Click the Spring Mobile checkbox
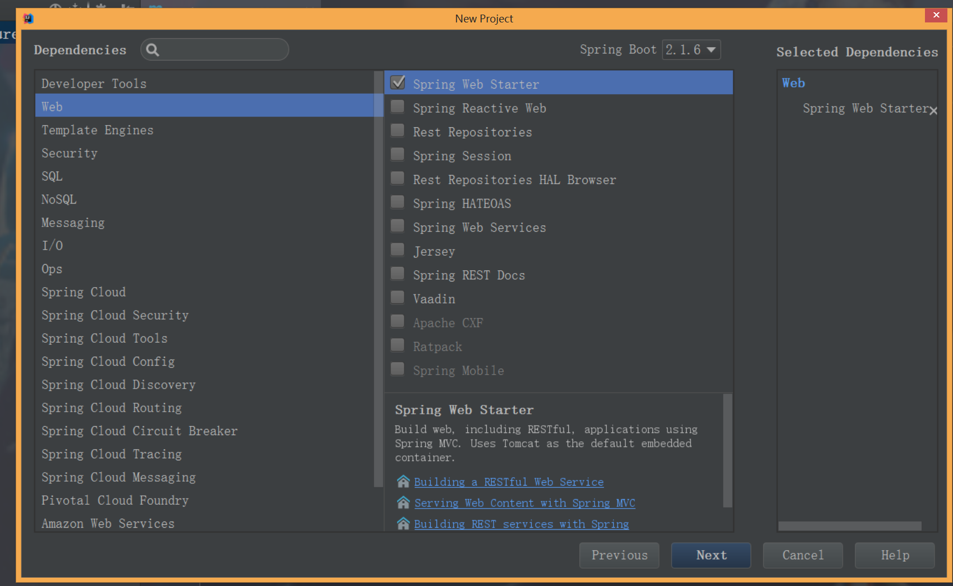The height and width of the screenshot is (586, 953). (x=398, y=369)
